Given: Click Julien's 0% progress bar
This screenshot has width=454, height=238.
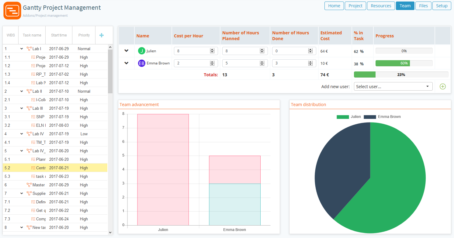Looking at the screenshot, I should click(x=404, y=51).
